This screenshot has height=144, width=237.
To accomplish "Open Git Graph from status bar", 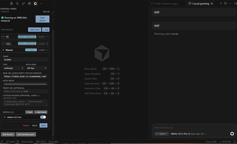I will 53,142.
